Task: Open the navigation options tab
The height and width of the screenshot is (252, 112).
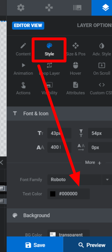Action: point(49,8)
